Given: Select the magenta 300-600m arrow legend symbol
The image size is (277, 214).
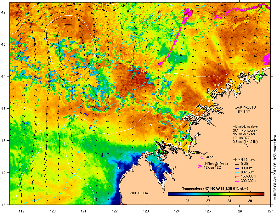Looking at the screenshot, I should (x=236, y=181).
